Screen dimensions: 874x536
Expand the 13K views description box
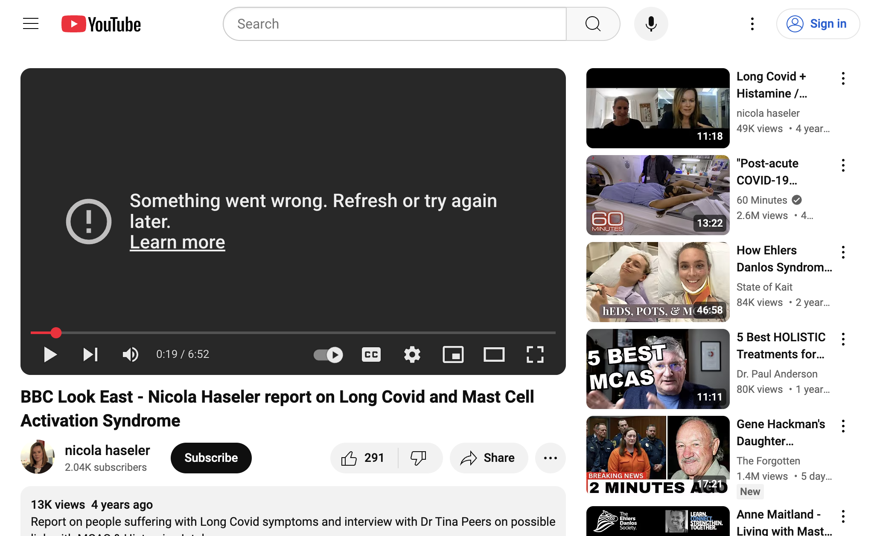(293, 511)
